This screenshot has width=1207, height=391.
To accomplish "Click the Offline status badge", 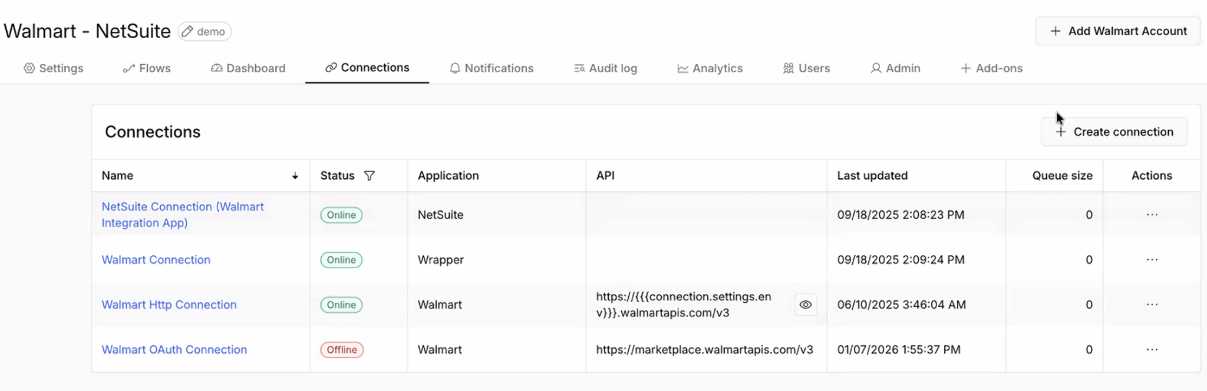I will pos(342,350).
